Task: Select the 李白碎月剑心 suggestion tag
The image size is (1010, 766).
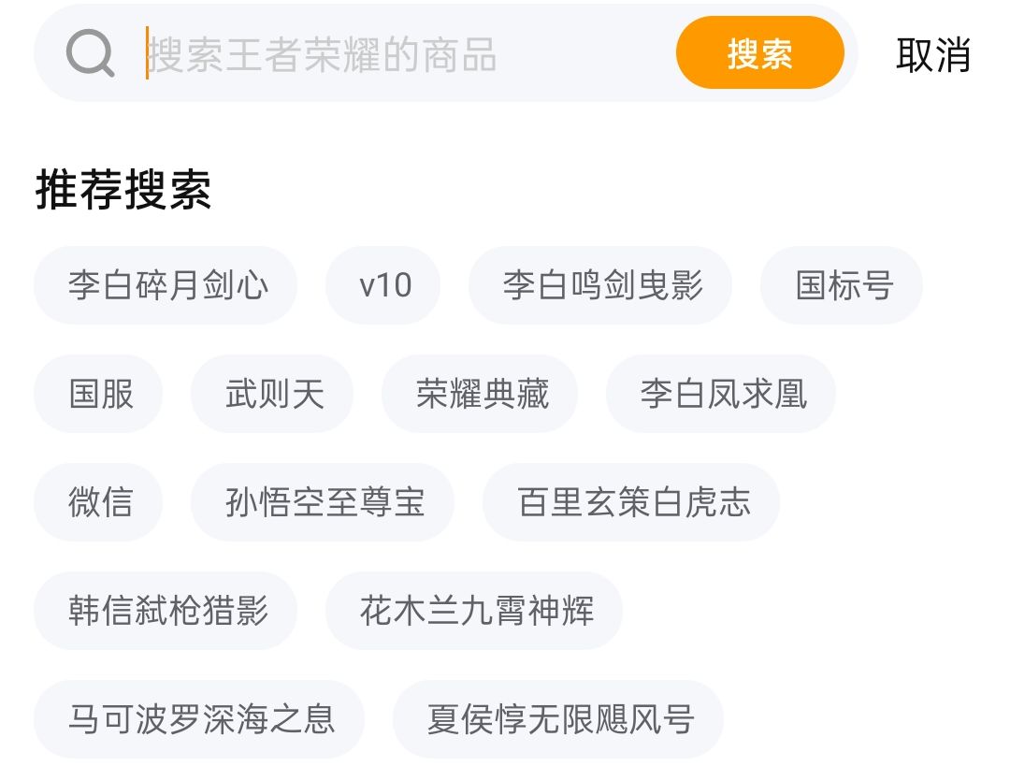Action: [x=166, y=285]
